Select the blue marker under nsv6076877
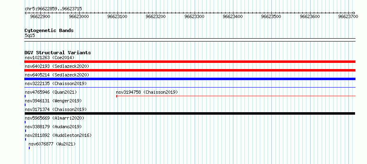Viewport: 367px width, 164px height. (29, 148)
